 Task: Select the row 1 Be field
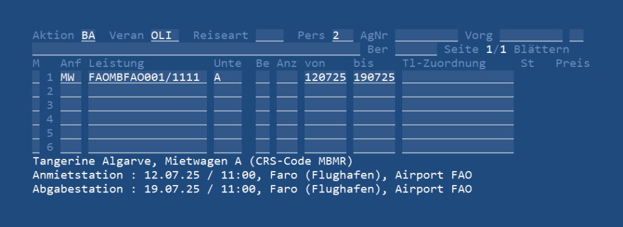pos(262,77)
